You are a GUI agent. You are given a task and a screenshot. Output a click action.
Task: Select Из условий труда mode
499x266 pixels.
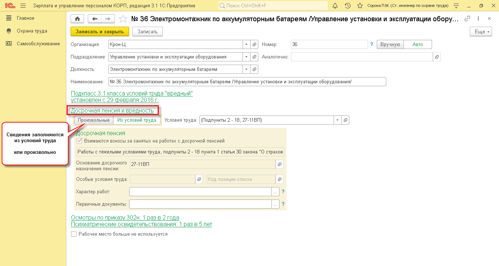pyautogui.click(x=137, y=120)
